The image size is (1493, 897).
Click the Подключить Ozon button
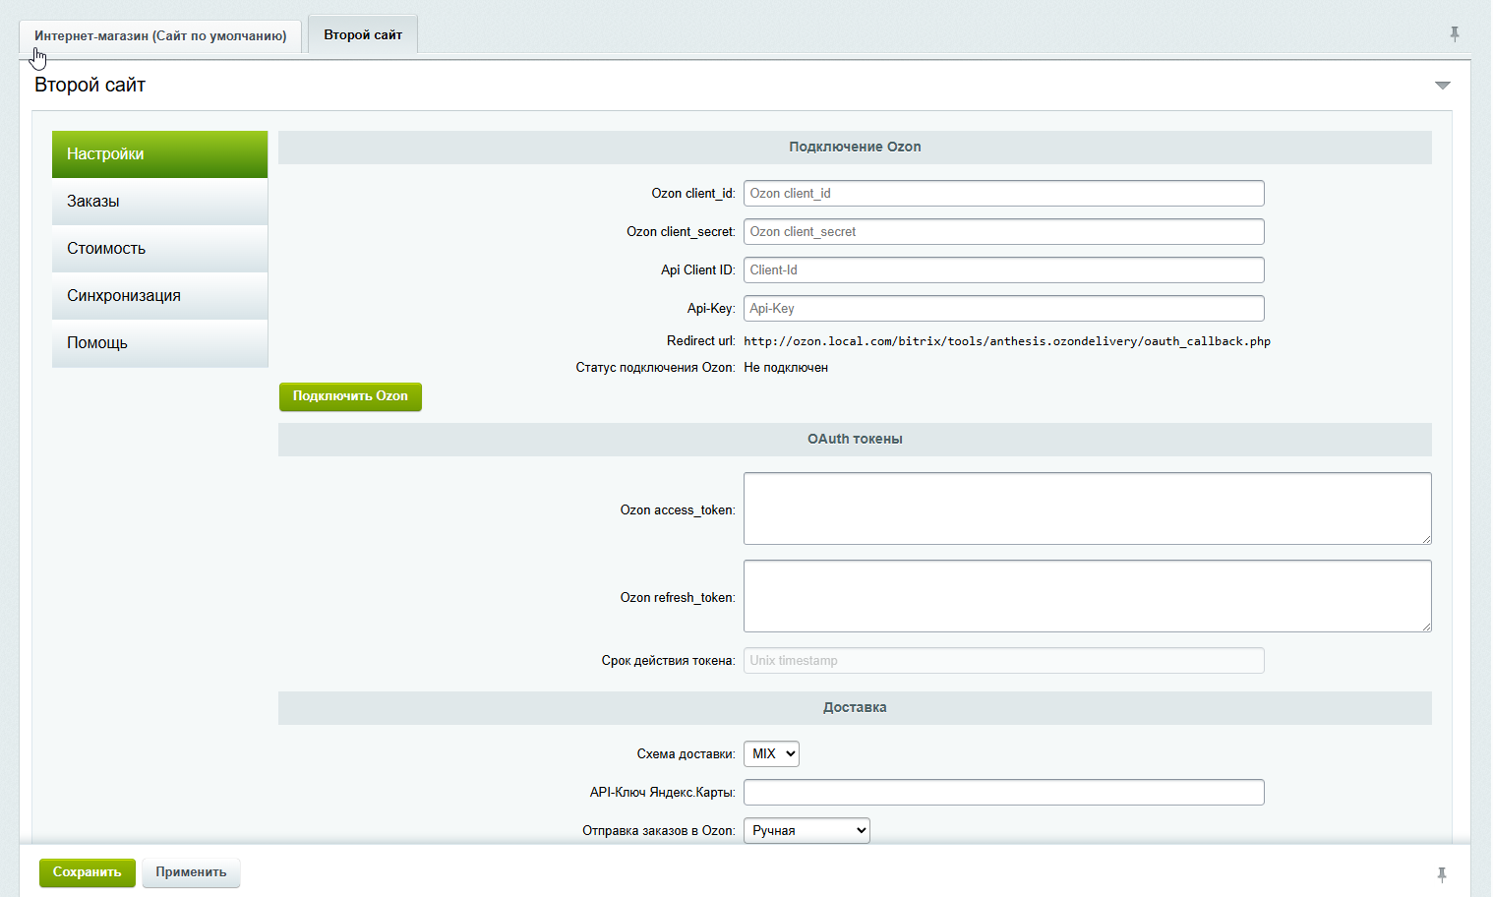pos(350,396)
